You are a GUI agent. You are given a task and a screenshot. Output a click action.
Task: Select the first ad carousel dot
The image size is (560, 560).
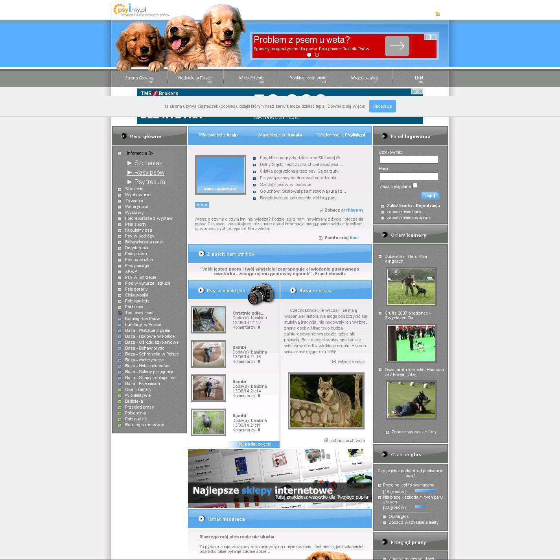309,55
